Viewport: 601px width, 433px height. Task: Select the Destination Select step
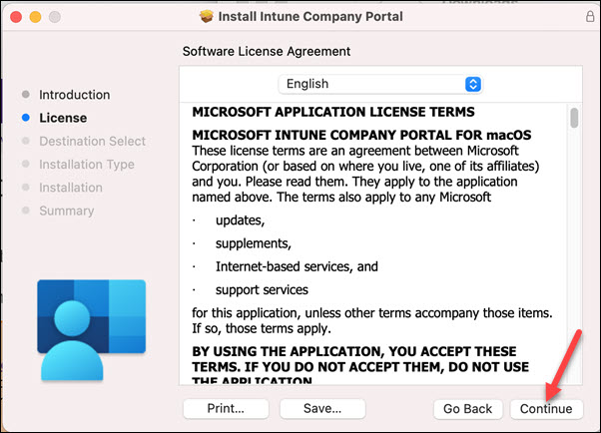pos(93,141)
